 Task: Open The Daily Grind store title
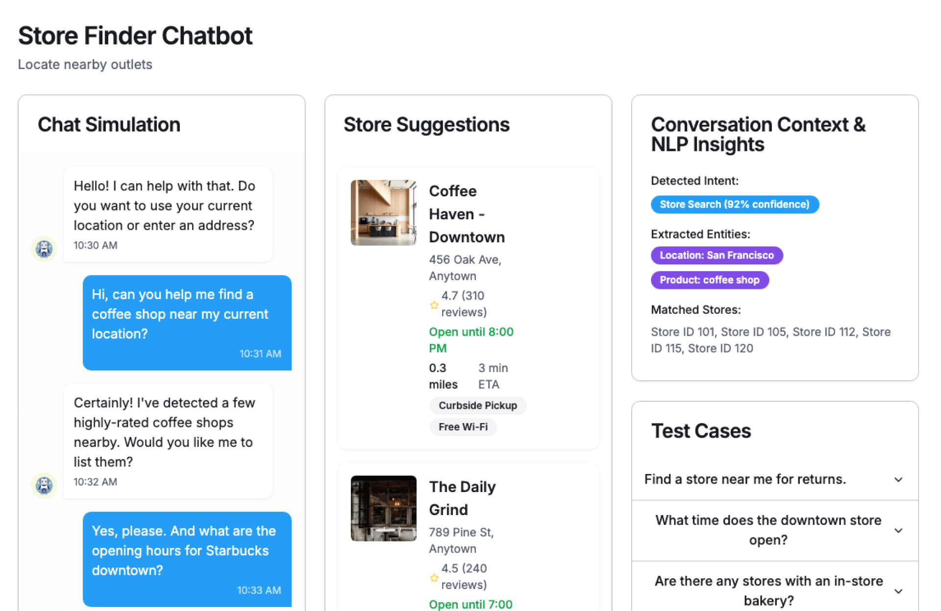(462, 498)
